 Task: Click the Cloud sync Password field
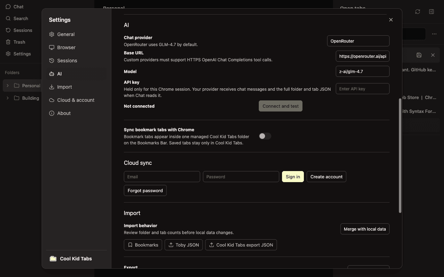click(241, 177)
